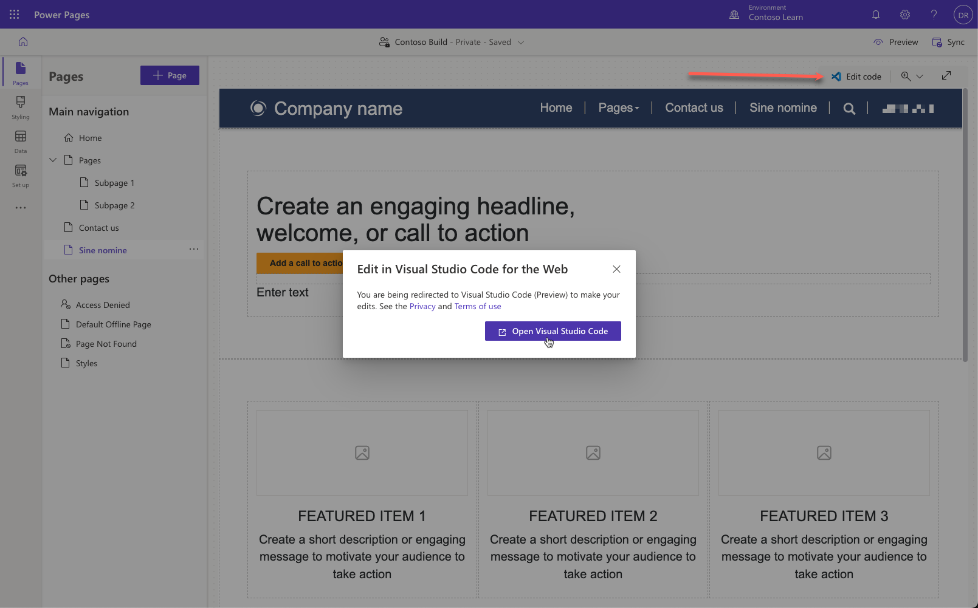
Task: Open the app launcher waffle icon
Action: 15,15
